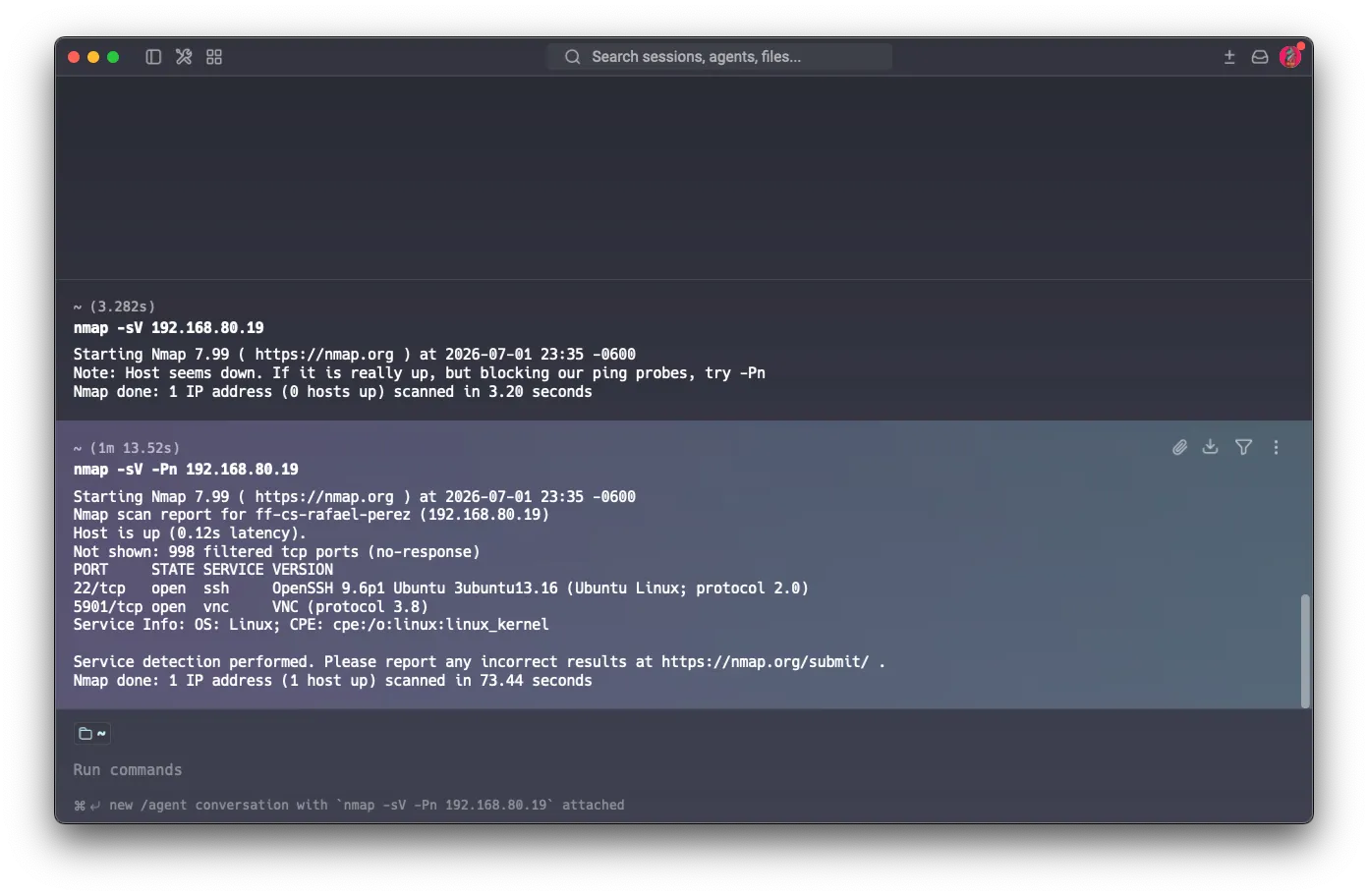This screenshot has width=1368, height=896.
Task: Click the magnifier icon in search bar
Action: tap(573, 57)
